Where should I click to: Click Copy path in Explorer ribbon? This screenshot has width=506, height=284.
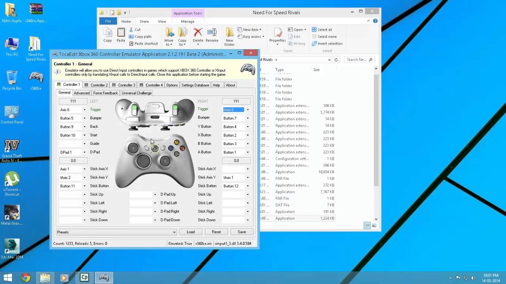140,36
